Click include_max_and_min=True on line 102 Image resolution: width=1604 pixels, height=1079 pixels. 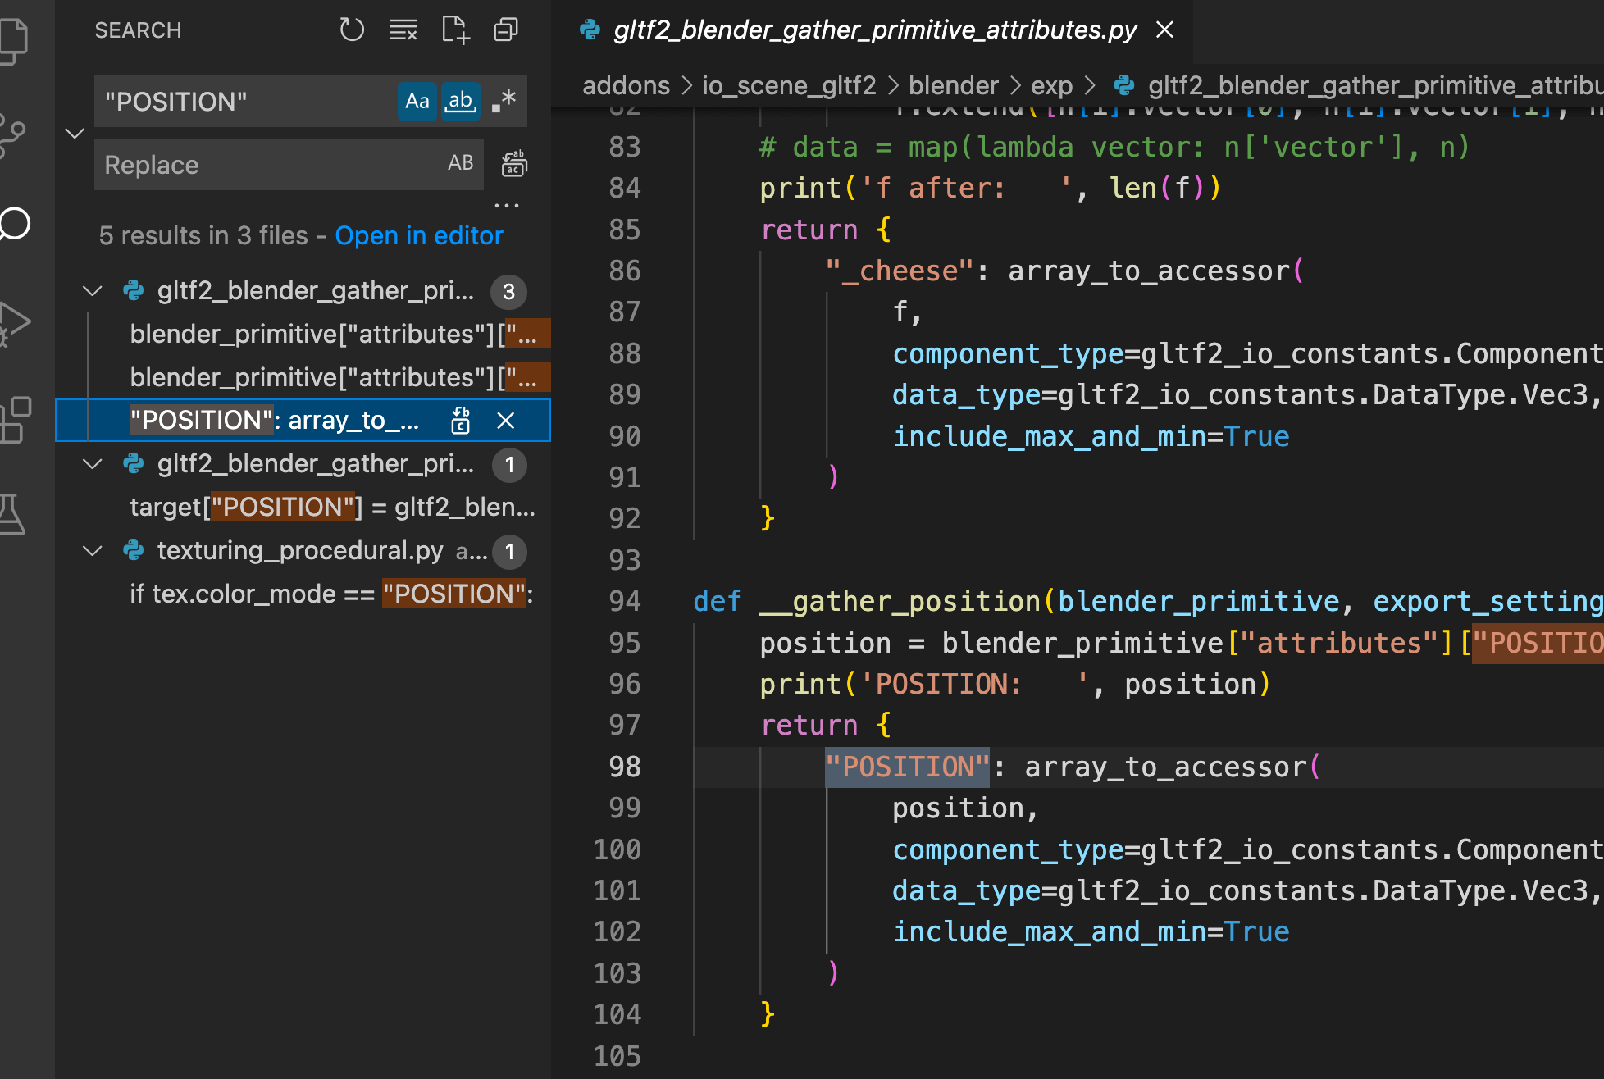point(1091,932)
